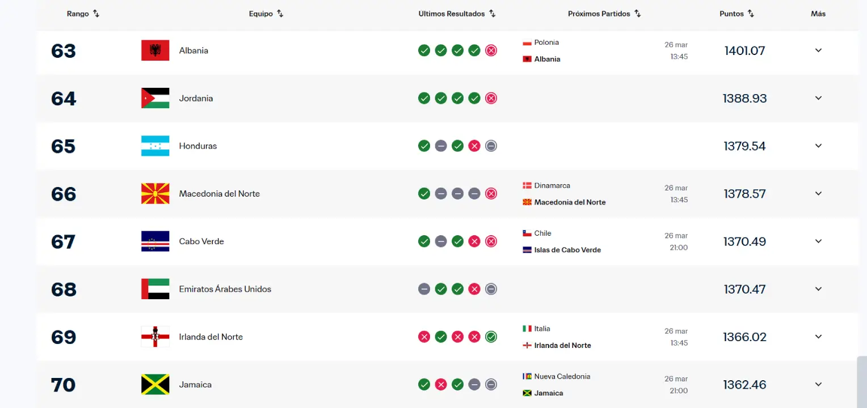Expand Irlanda del Norte row chevron
Image resolution: width=867 pixels, height=408 pixels.
tap(818, 337)
